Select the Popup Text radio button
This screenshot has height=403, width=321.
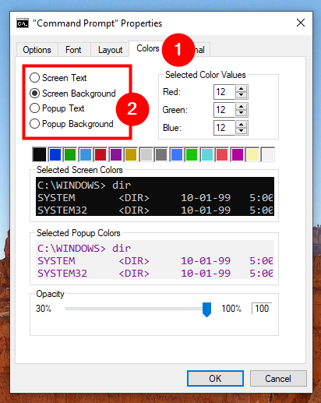pos(57,108)
